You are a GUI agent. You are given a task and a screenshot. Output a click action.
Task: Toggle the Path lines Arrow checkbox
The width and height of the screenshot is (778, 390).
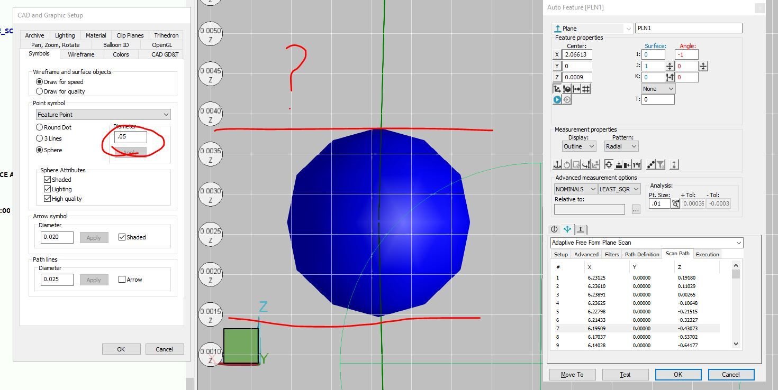tap(122, 280)
